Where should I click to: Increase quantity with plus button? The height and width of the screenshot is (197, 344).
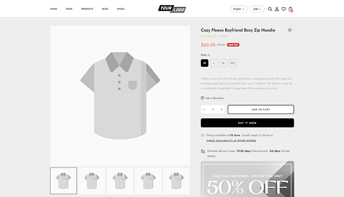point(222,109)
